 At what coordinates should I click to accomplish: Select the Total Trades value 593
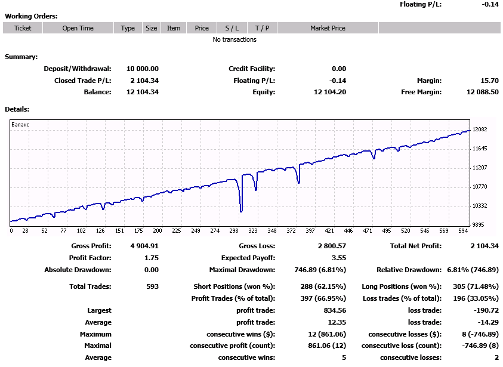pyautogui.click(x=152, y=286)
